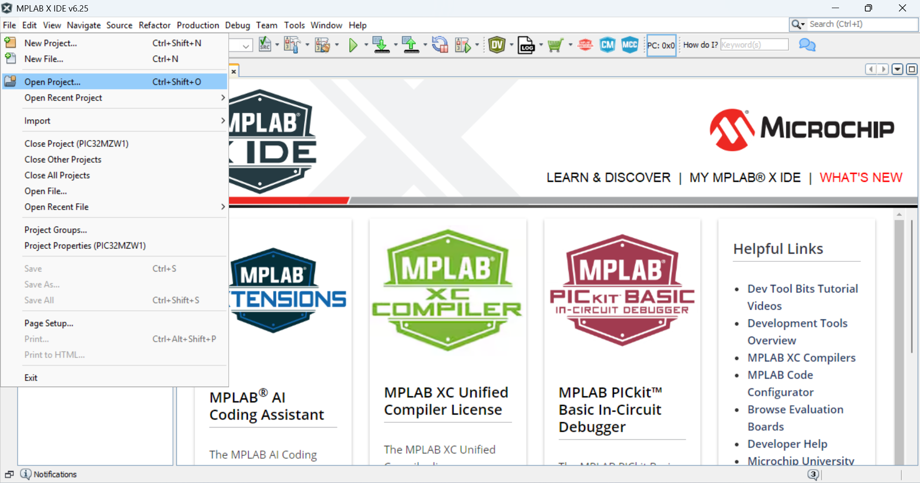920x483 pixels.
Task: Expand the Open Recent Project submenu
Action: [115, 98]
